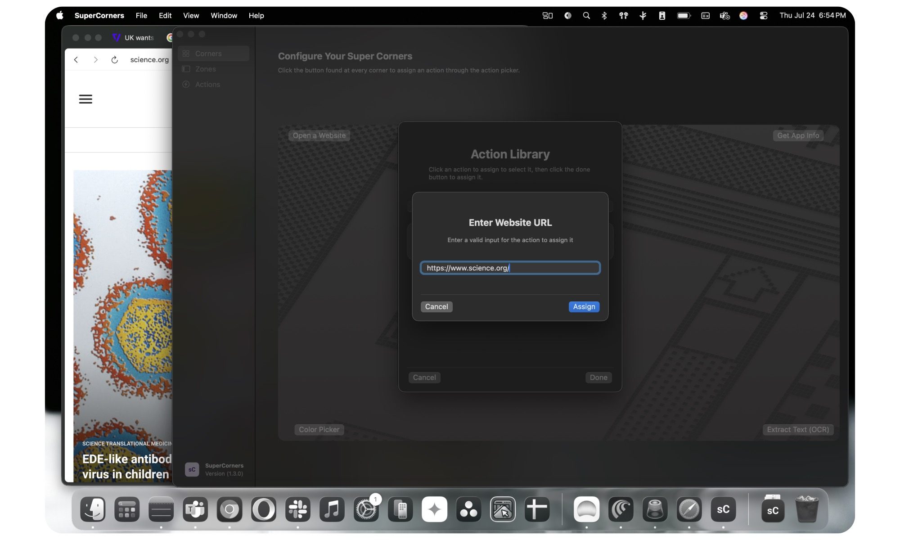The width and height of the screenshot is (900, 540).
Task: Click the Configure Your Super Corners heading
Action: (x=345, y=56)
